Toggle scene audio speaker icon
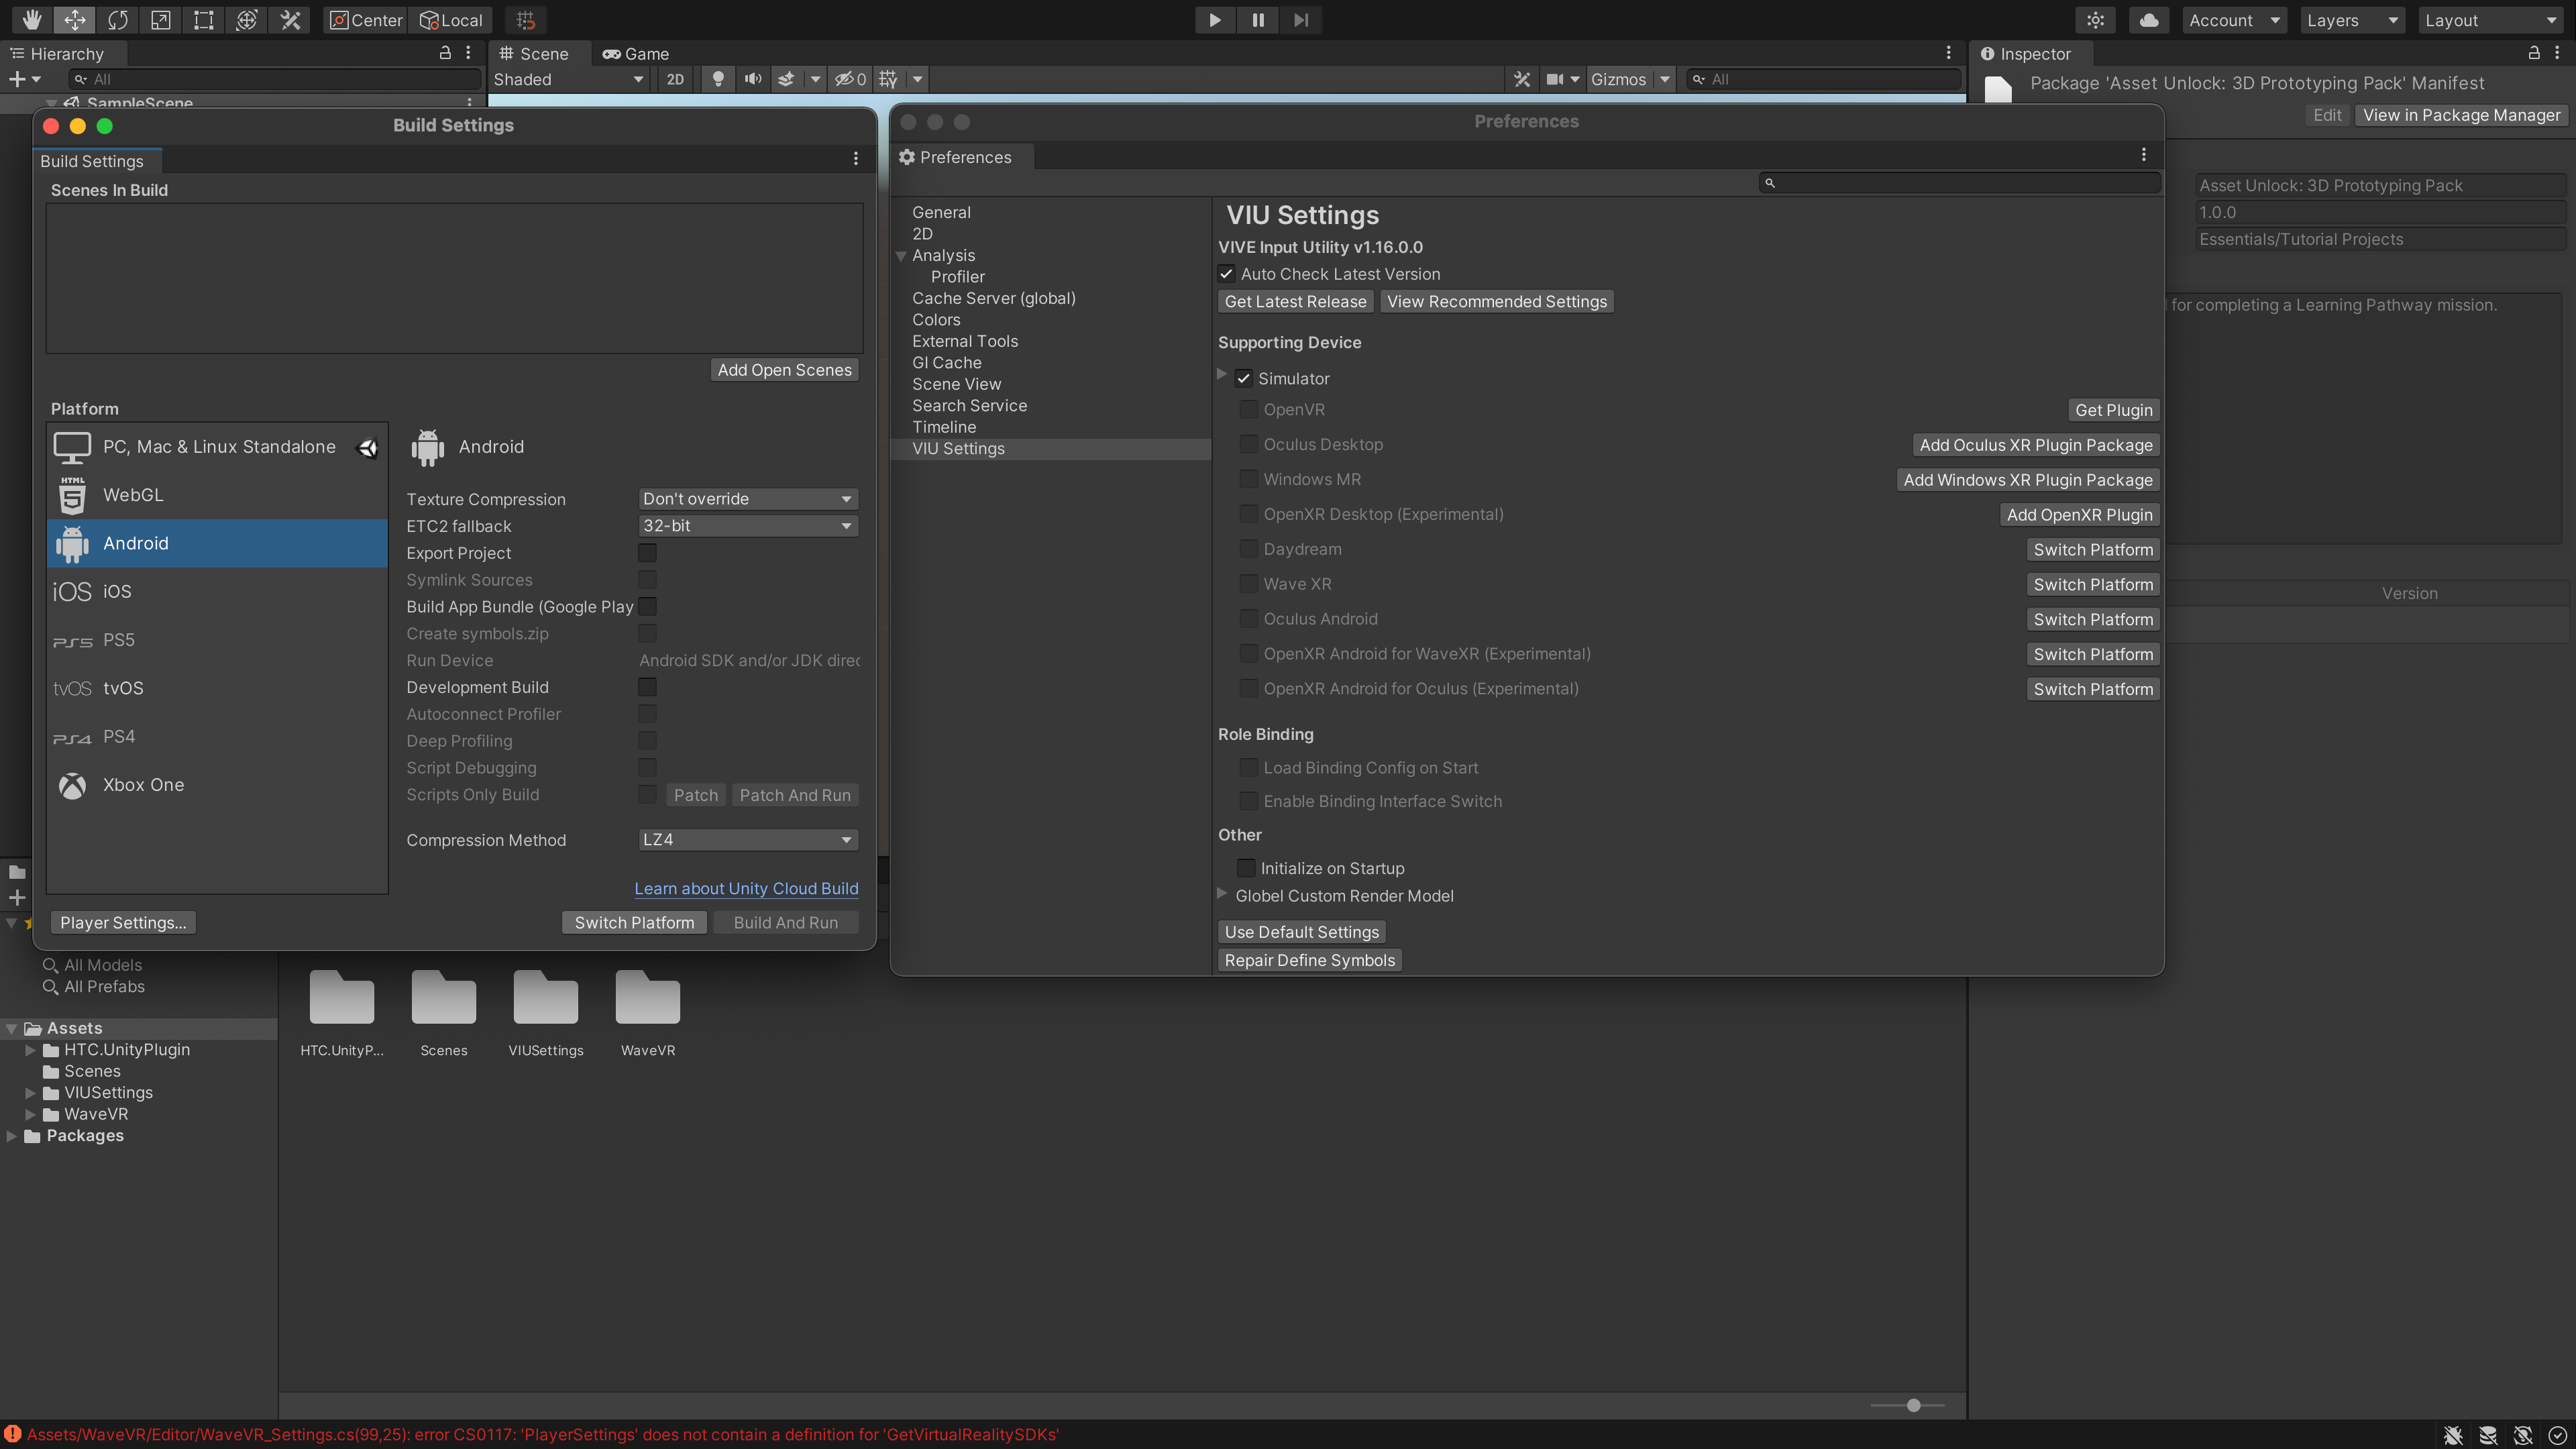The width and height of the screenshot is (2576, 1449). tap(753, 79)
